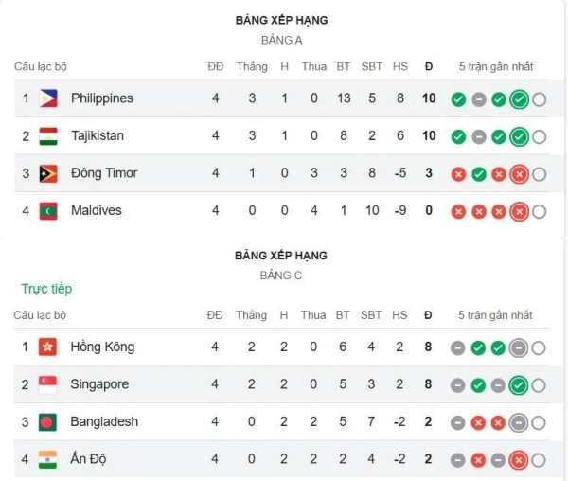Click Philippines' highlighted latest win indicator
This screenshot has width=568, height=481.
pos(519,99)
